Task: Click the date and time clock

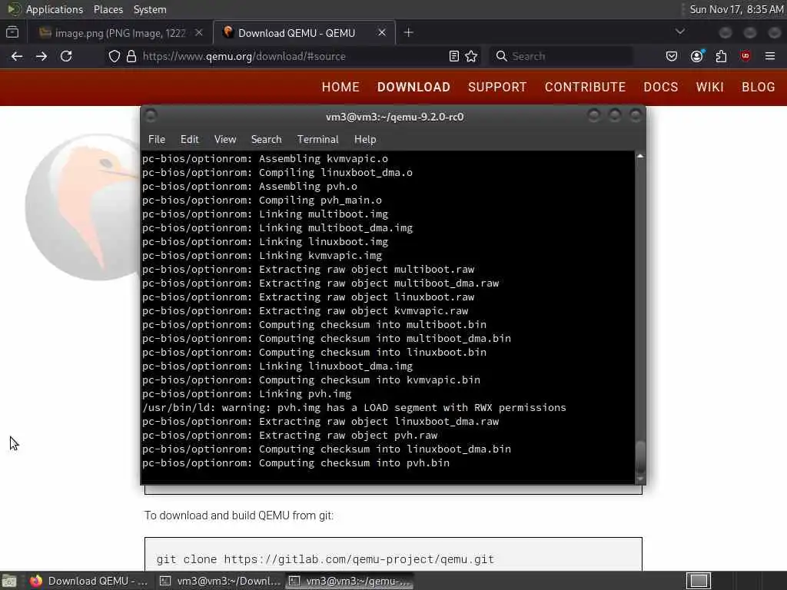Action: pos(736,9)
